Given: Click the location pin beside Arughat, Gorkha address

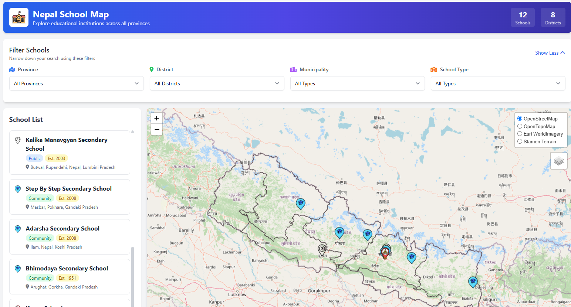Looking at the screenshot, I should tap(27, 287).
